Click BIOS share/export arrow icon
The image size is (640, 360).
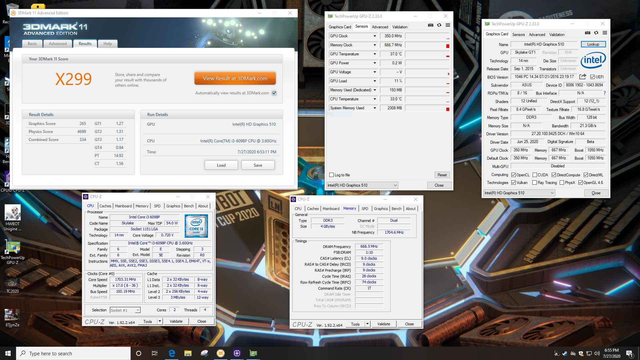click(583, 77)
